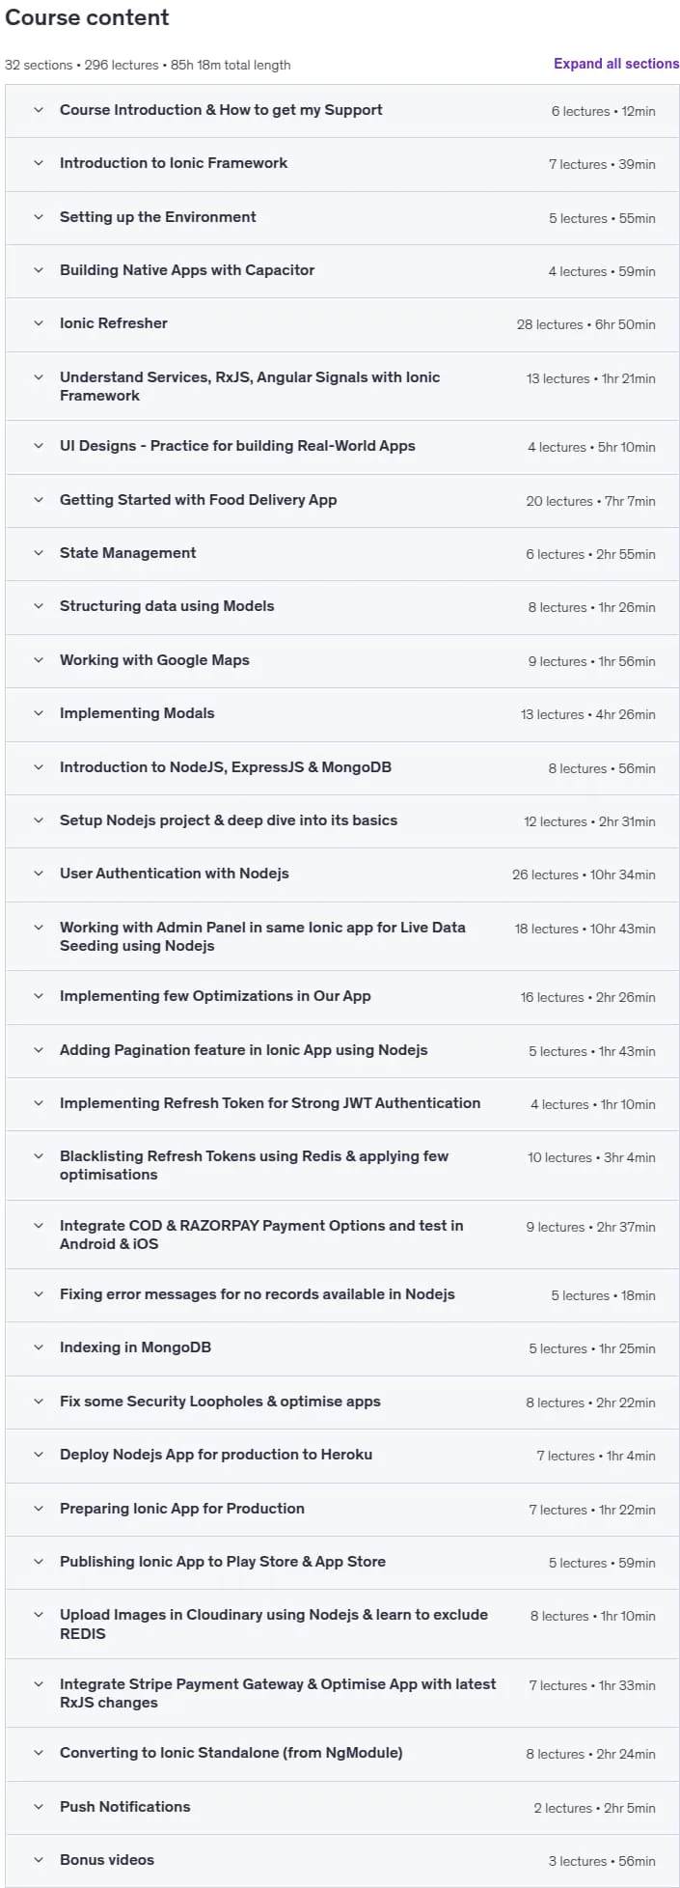Expand Deploy Nodejs App for production to Heroku
Screen dimensions: 680x1888
coord(341,1456)
